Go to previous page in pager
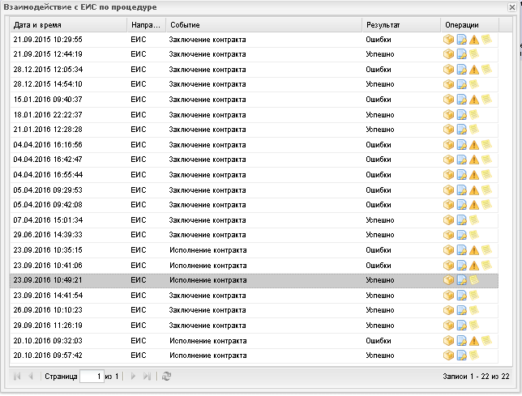This screenshot has width=522, height=396. point(31,377)
